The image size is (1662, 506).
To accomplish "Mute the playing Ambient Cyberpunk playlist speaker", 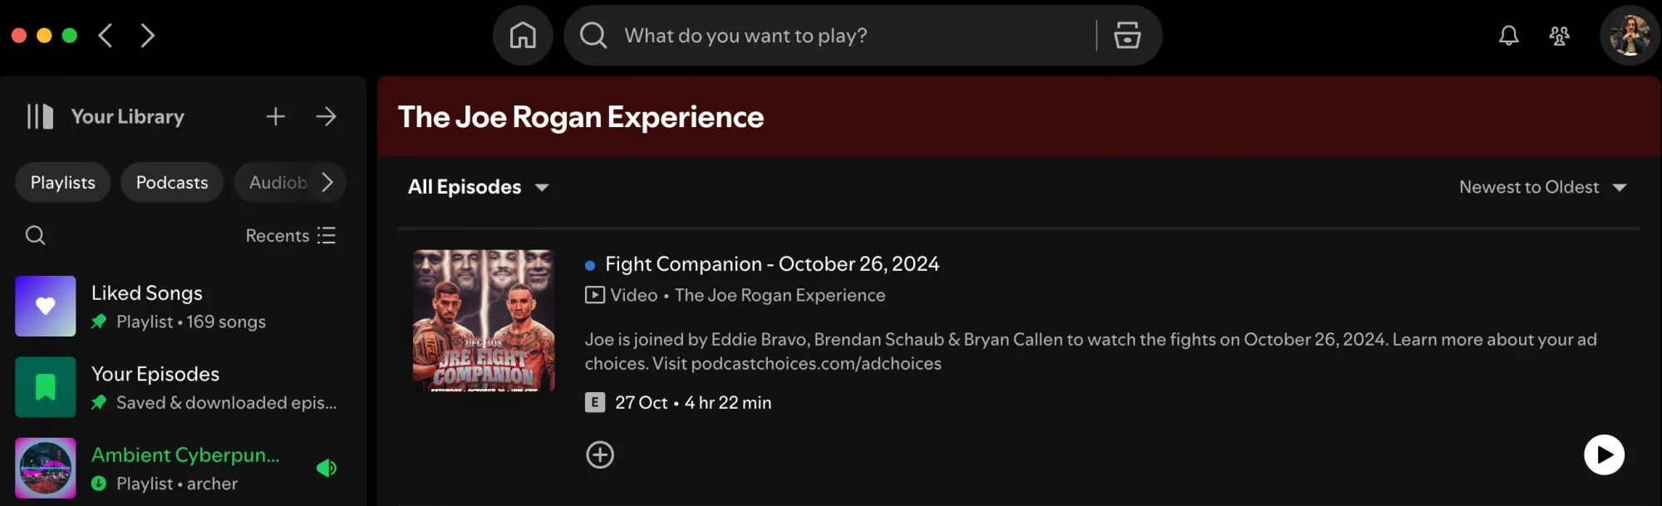I will point(326,468).
